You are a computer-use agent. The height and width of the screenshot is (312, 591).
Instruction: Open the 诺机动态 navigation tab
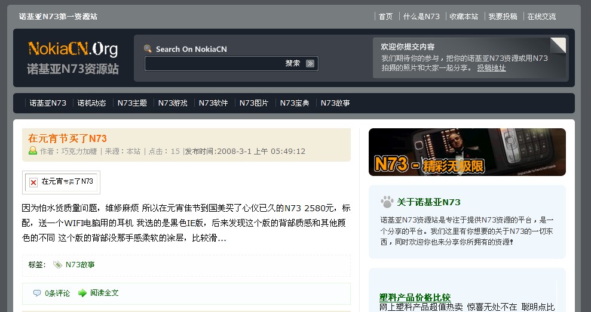click(x=91, y=103)
